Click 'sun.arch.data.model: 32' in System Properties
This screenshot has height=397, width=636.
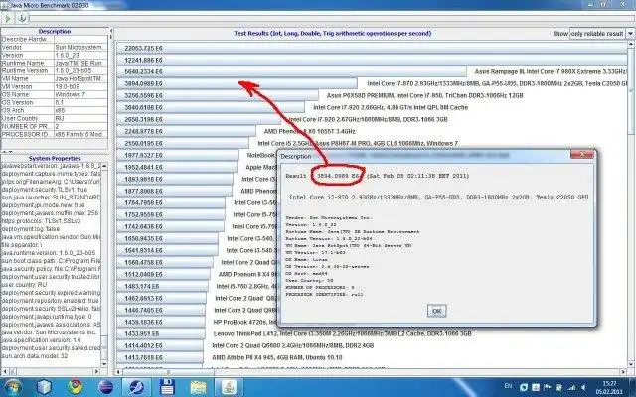click(35, 356)
